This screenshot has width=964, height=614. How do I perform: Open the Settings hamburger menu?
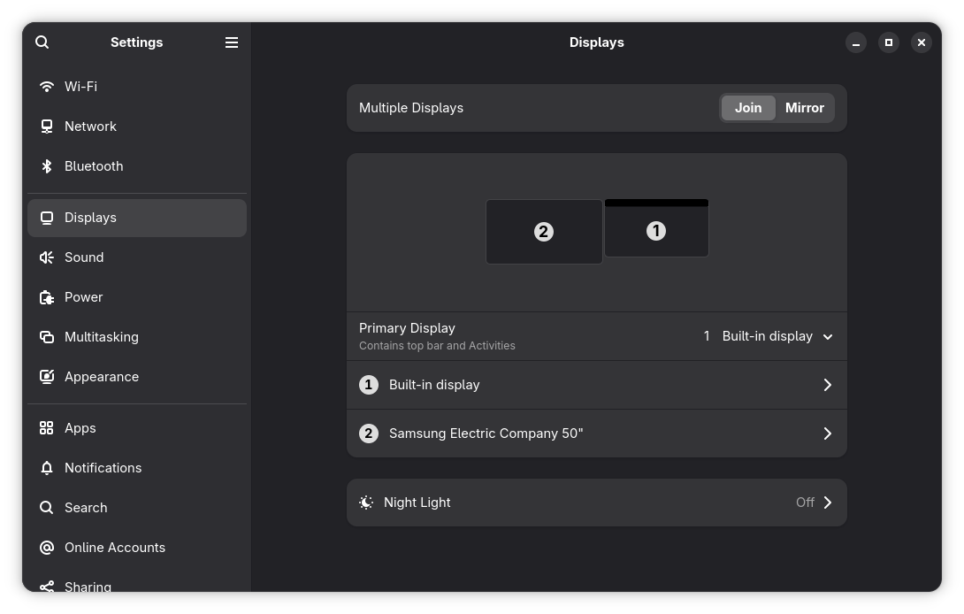click(231, 42)
